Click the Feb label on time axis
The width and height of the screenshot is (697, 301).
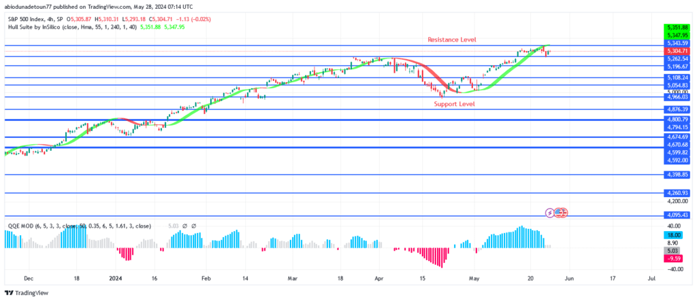(x=206, y=279)
